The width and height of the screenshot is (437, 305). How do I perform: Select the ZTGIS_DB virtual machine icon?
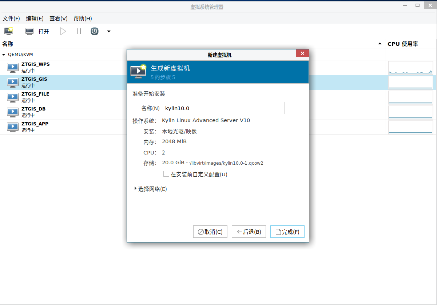click(13, 112)
